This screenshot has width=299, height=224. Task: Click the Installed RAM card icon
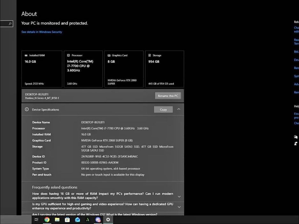pos(26,55)
